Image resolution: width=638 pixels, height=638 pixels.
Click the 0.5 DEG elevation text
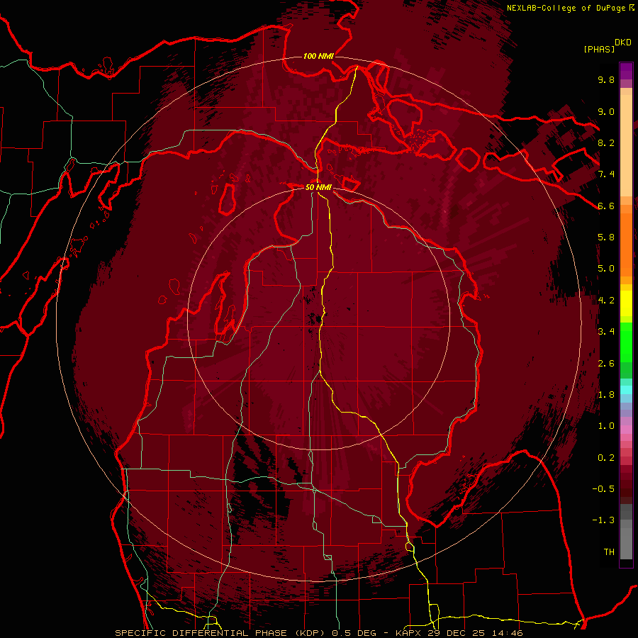[x=355, y=633]
